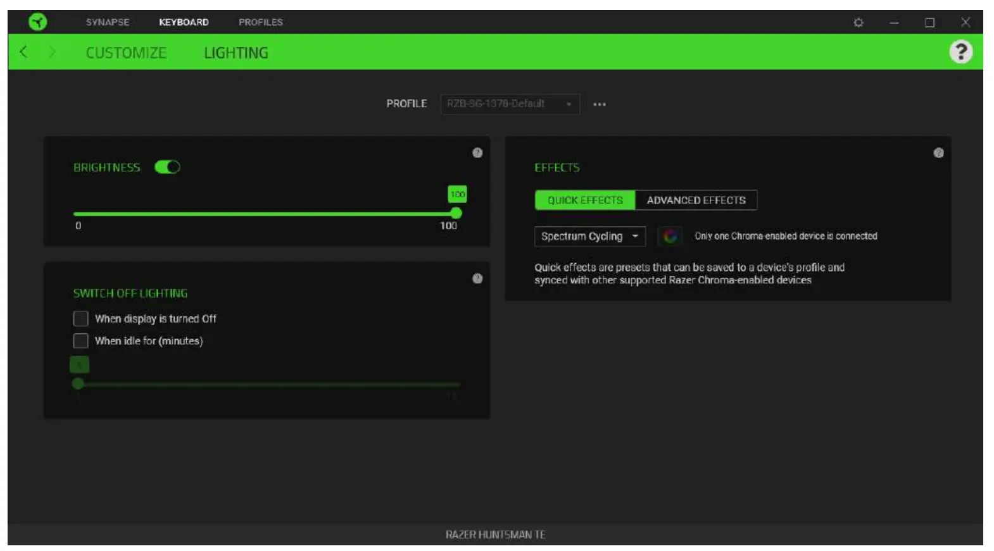Image resolution: width=994 pixels, height=551 pixels.
Task: Click the Razer Huntsman TE device label
Action: click(x=495, y=535)
